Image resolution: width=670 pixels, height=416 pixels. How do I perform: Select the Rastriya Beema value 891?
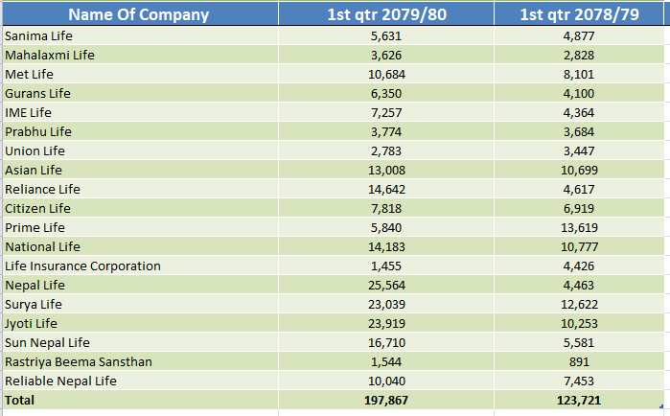[x=579, y=361]
